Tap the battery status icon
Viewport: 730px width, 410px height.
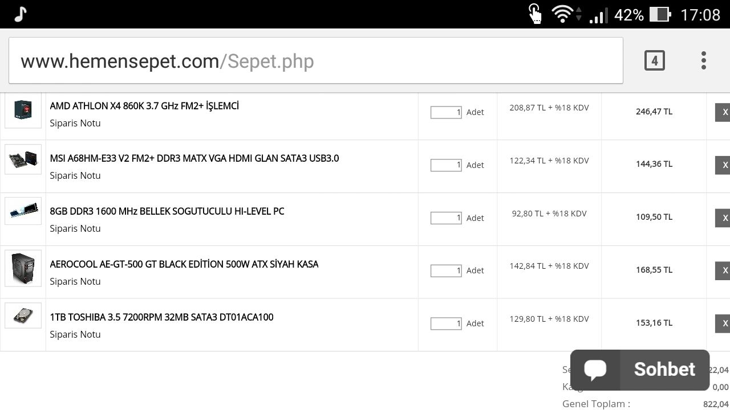point(660,14)
